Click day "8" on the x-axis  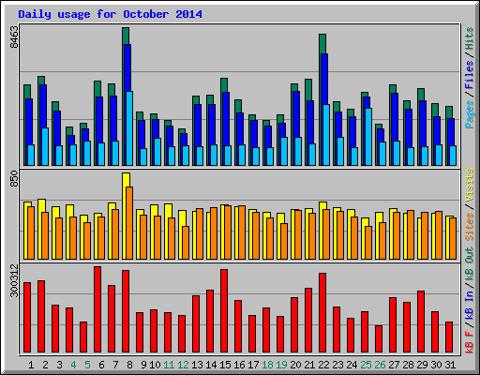click(x=129, y=365)
